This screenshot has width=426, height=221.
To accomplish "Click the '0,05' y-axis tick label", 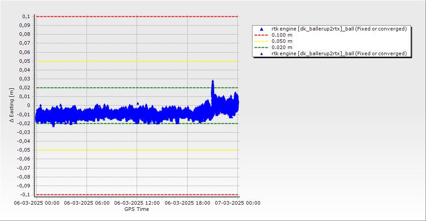I will 24,61.
